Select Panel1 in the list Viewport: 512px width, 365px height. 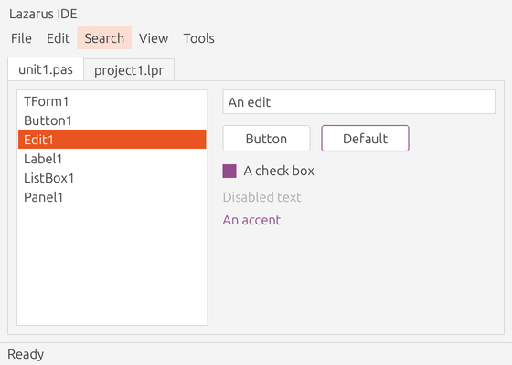click(x=112, y=197)
